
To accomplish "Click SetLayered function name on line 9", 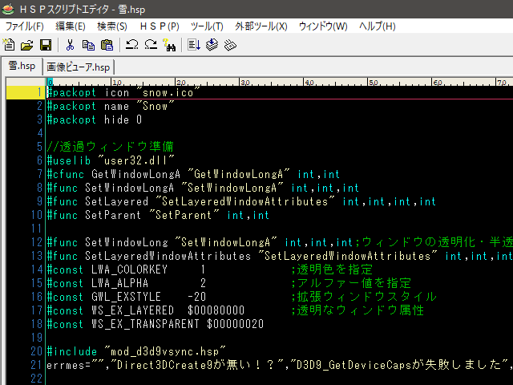I will click(117, 201).
